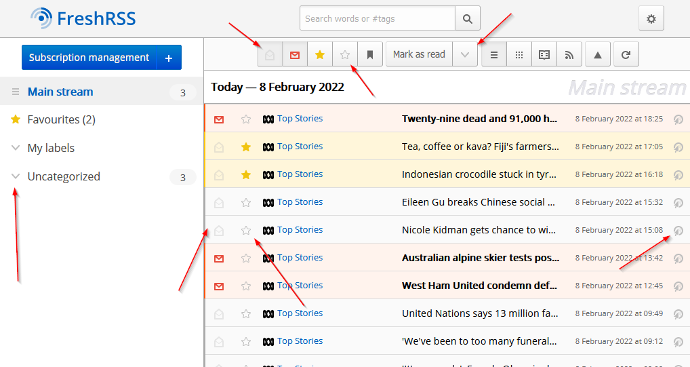
Task: Switch to normal list view
Action: (x=494, y=55)
